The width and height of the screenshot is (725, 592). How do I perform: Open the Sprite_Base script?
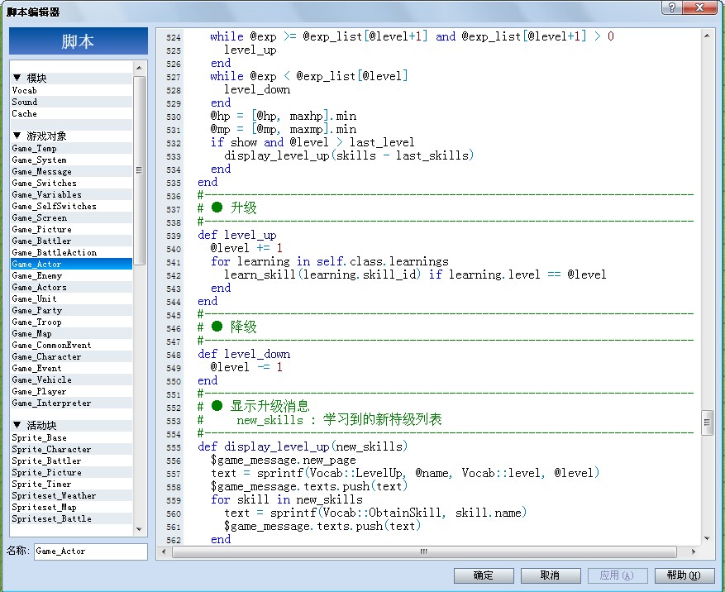72,437
